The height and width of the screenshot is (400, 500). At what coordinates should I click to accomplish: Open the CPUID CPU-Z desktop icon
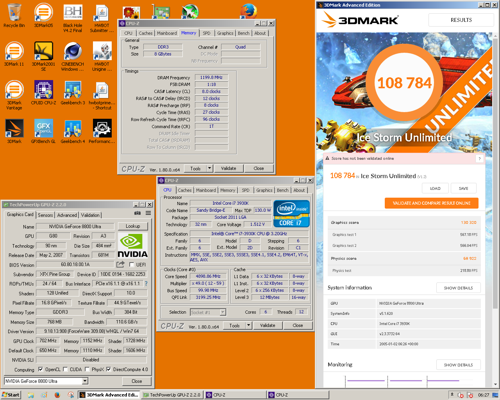(x=43, y=93)
